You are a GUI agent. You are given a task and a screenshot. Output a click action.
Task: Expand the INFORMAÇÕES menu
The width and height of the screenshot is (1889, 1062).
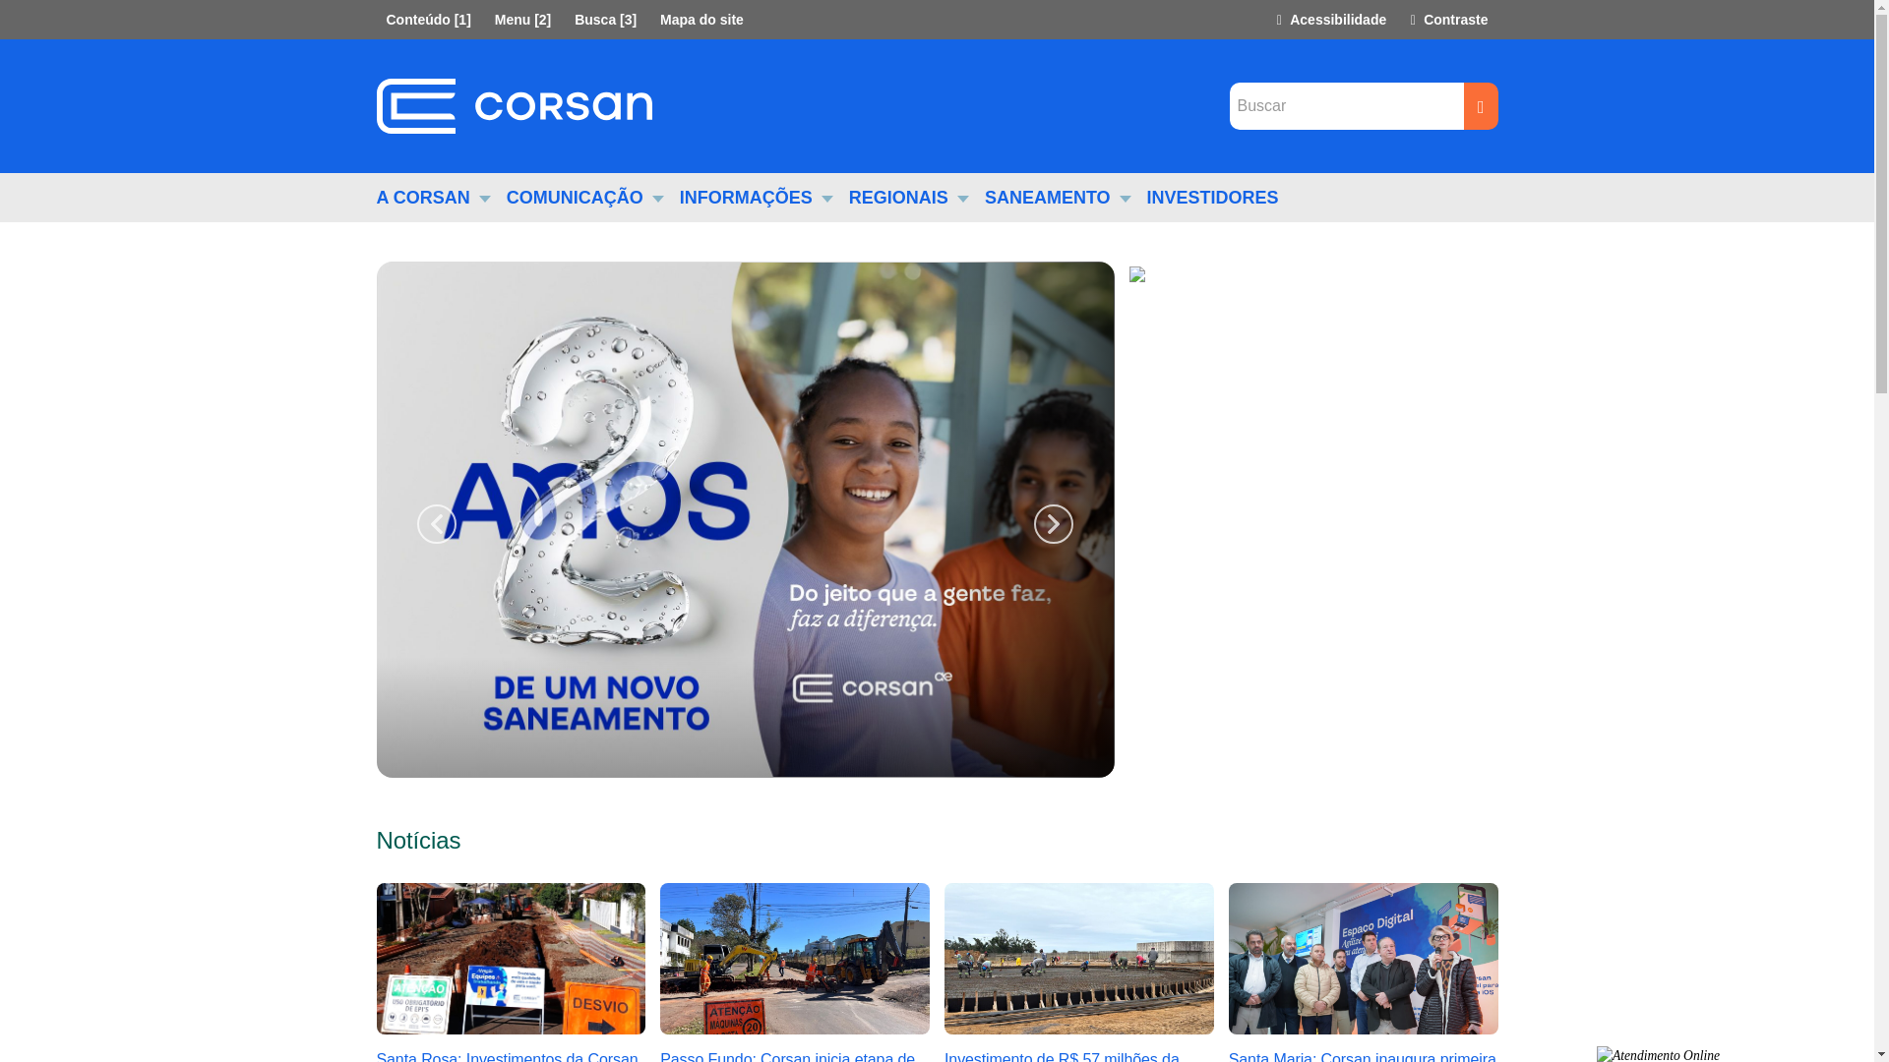756,198
